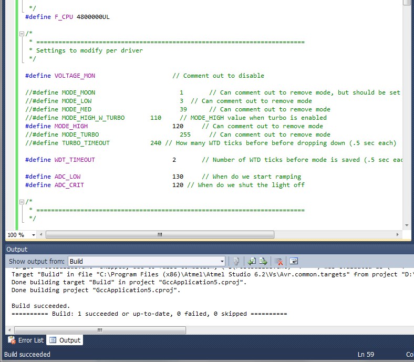Go to previous message in Output

pos(252,262)
